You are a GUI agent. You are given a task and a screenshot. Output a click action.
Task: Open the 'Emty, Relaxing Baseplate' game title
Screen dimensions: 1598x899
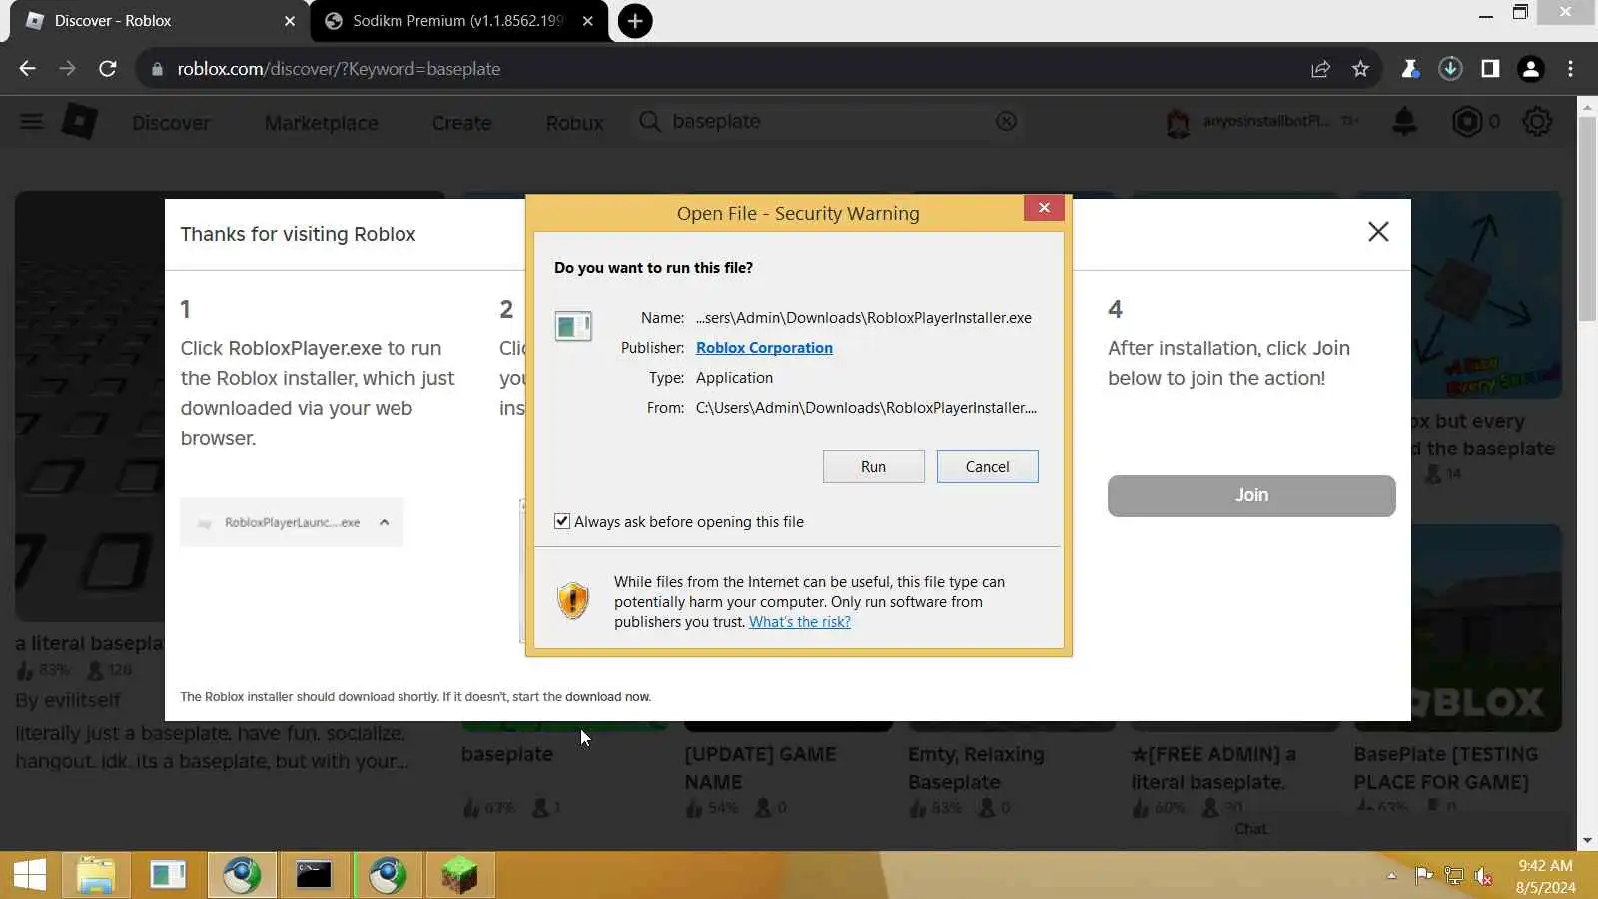976,768
